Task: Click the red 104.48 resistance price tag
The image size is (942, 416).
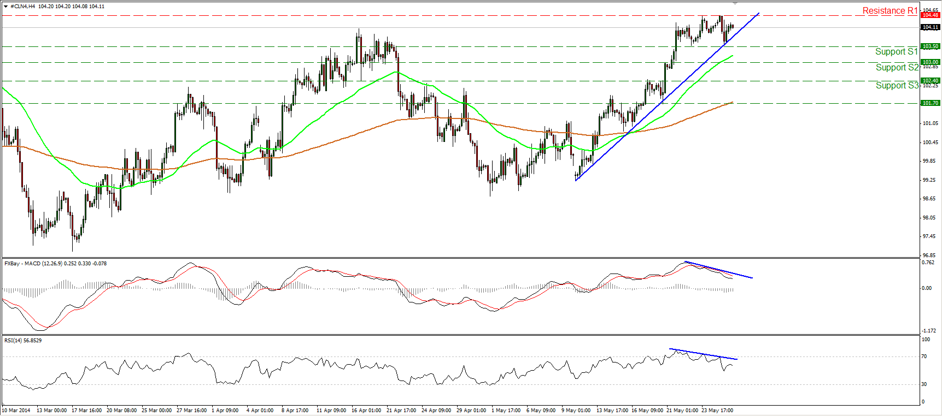Action: (x=931, y=15)
